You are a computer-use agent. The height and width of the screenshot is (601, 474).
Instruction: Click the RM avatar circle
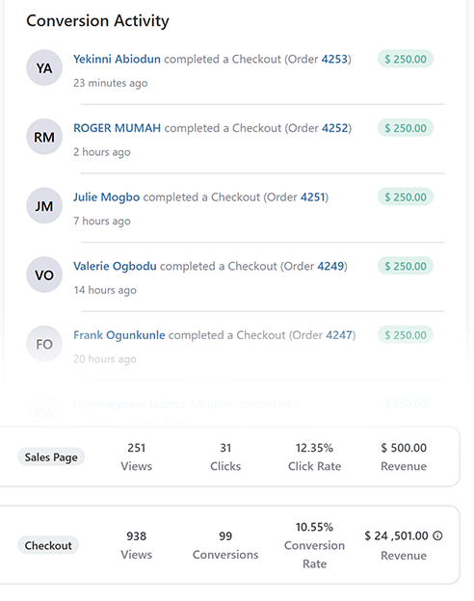[44, 137]
